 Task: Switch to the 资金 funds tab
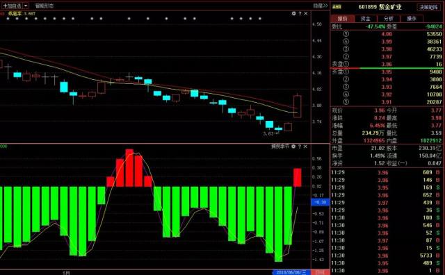click(x=366, y=19)
